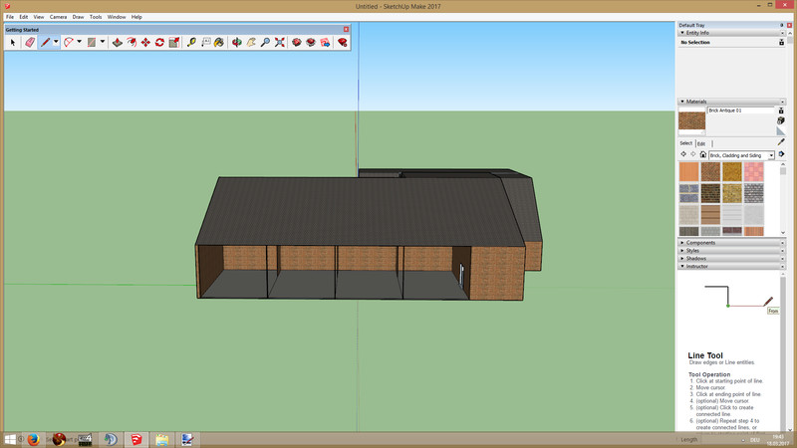Click the materials home button

pyautogui.click(x=703, y=155)
